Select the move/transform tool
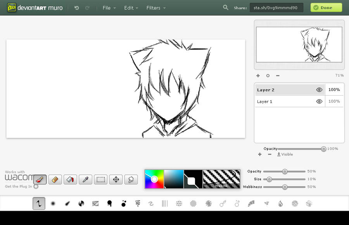The width and height of the screenshot is (349, 225). [116, 179]
